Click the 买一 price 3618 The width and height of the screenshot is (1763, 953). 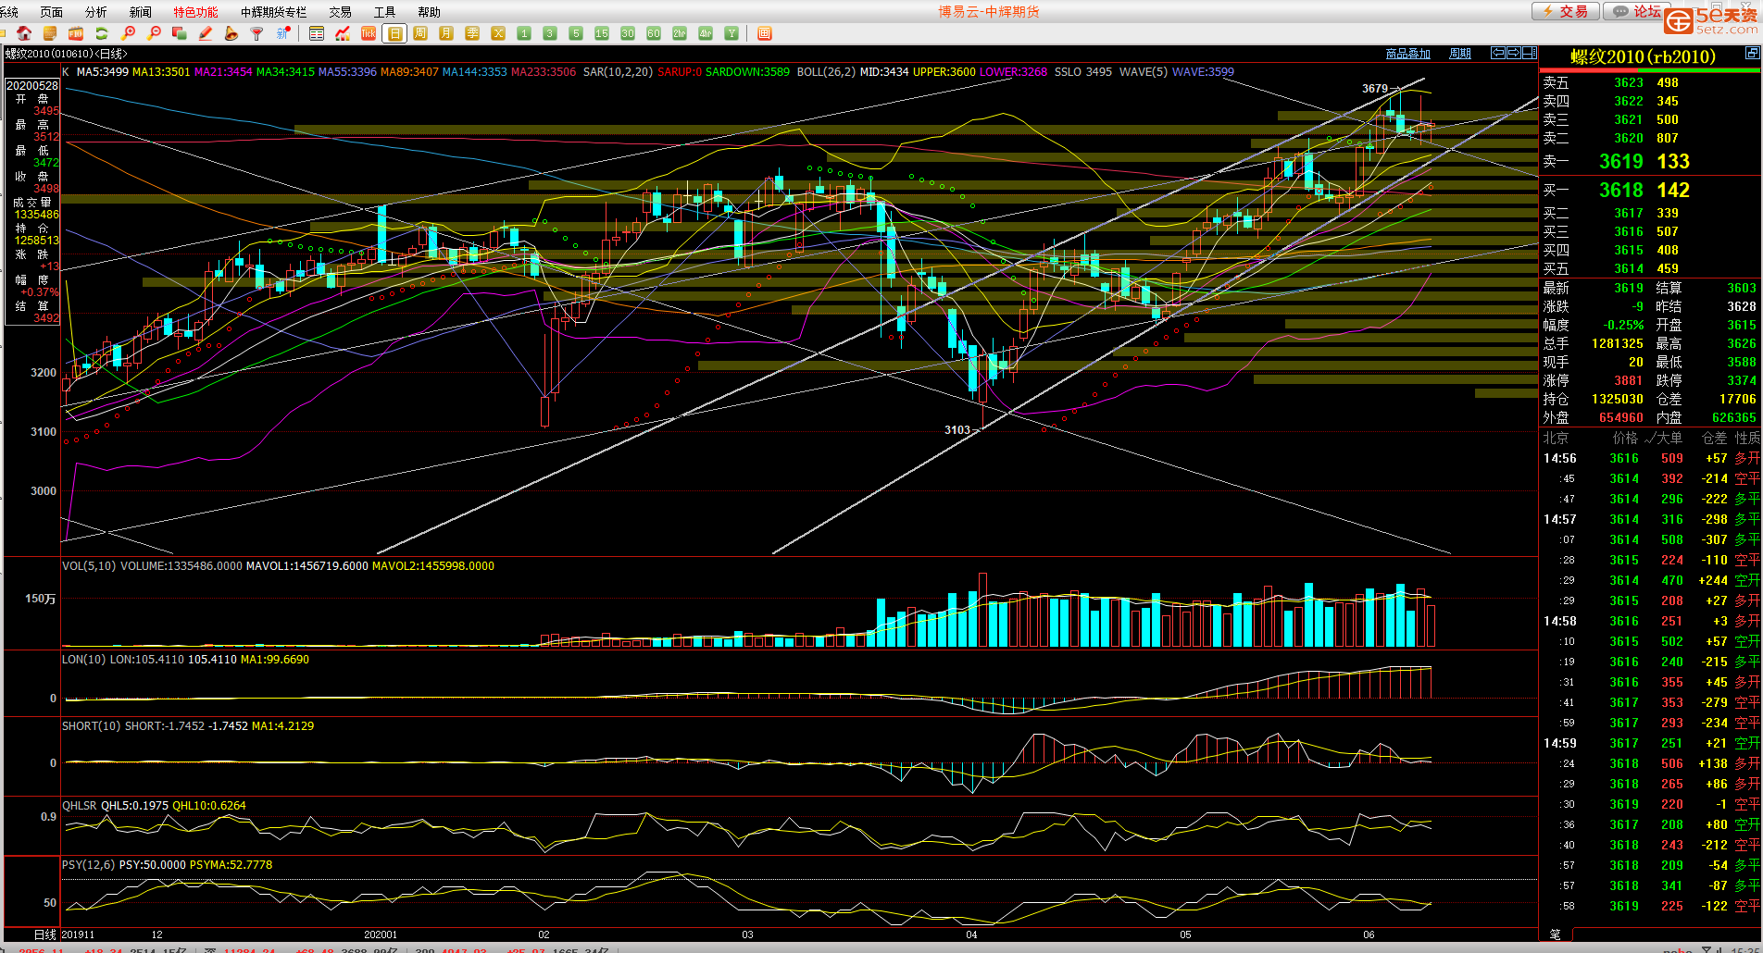click(1621, 191)
